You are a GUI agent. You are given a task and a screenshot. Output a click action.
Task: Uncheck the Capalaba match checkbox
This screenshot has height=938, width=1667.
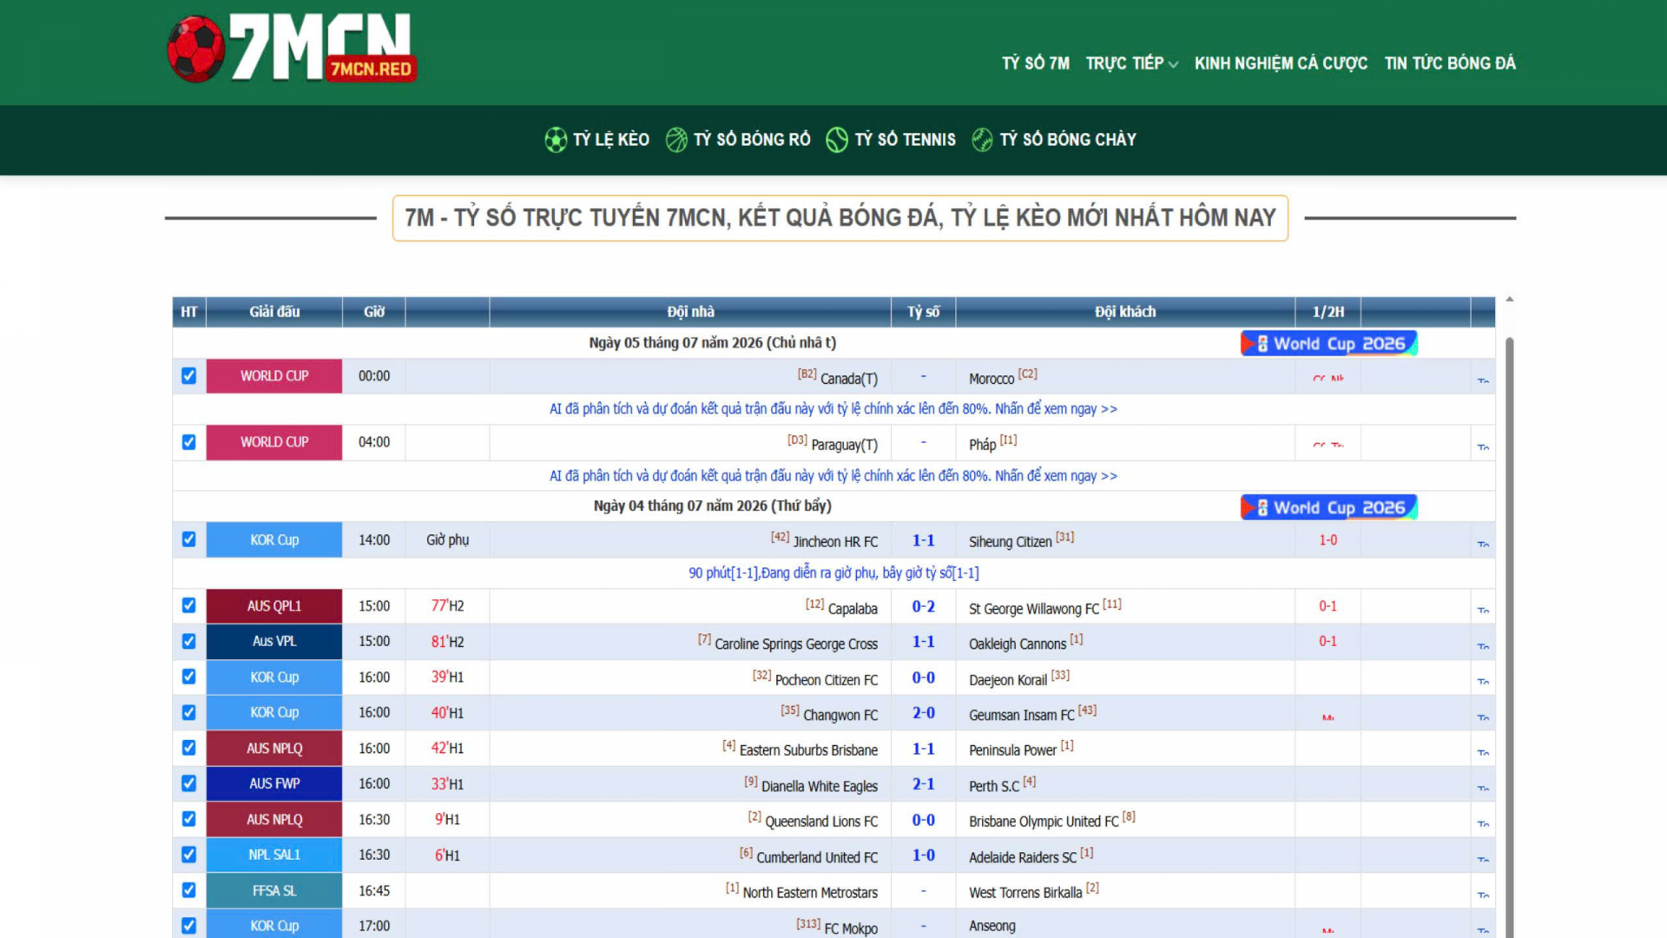pos(188,605)
